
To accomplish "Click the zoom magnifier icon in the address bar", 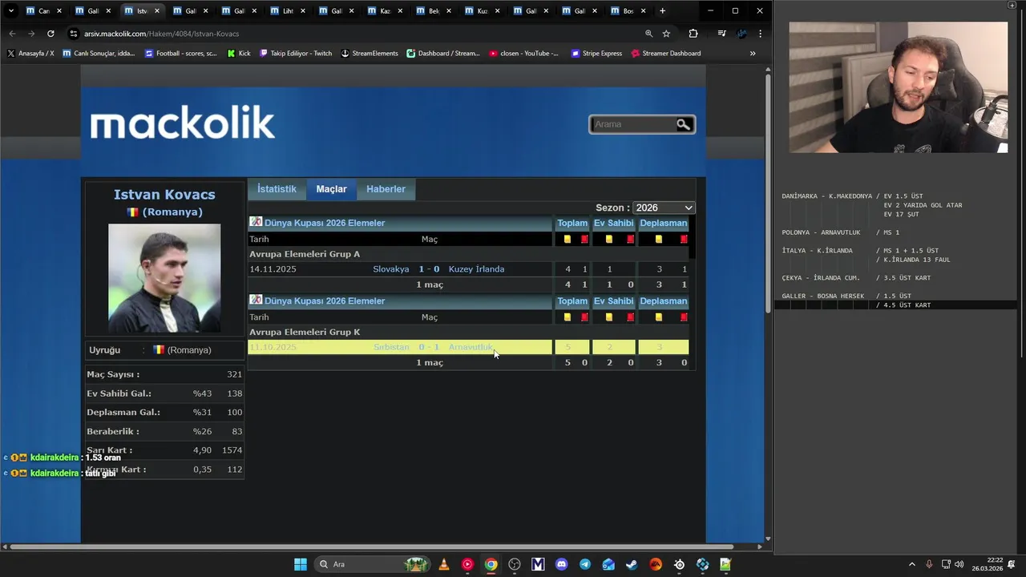I will (648, 34).
